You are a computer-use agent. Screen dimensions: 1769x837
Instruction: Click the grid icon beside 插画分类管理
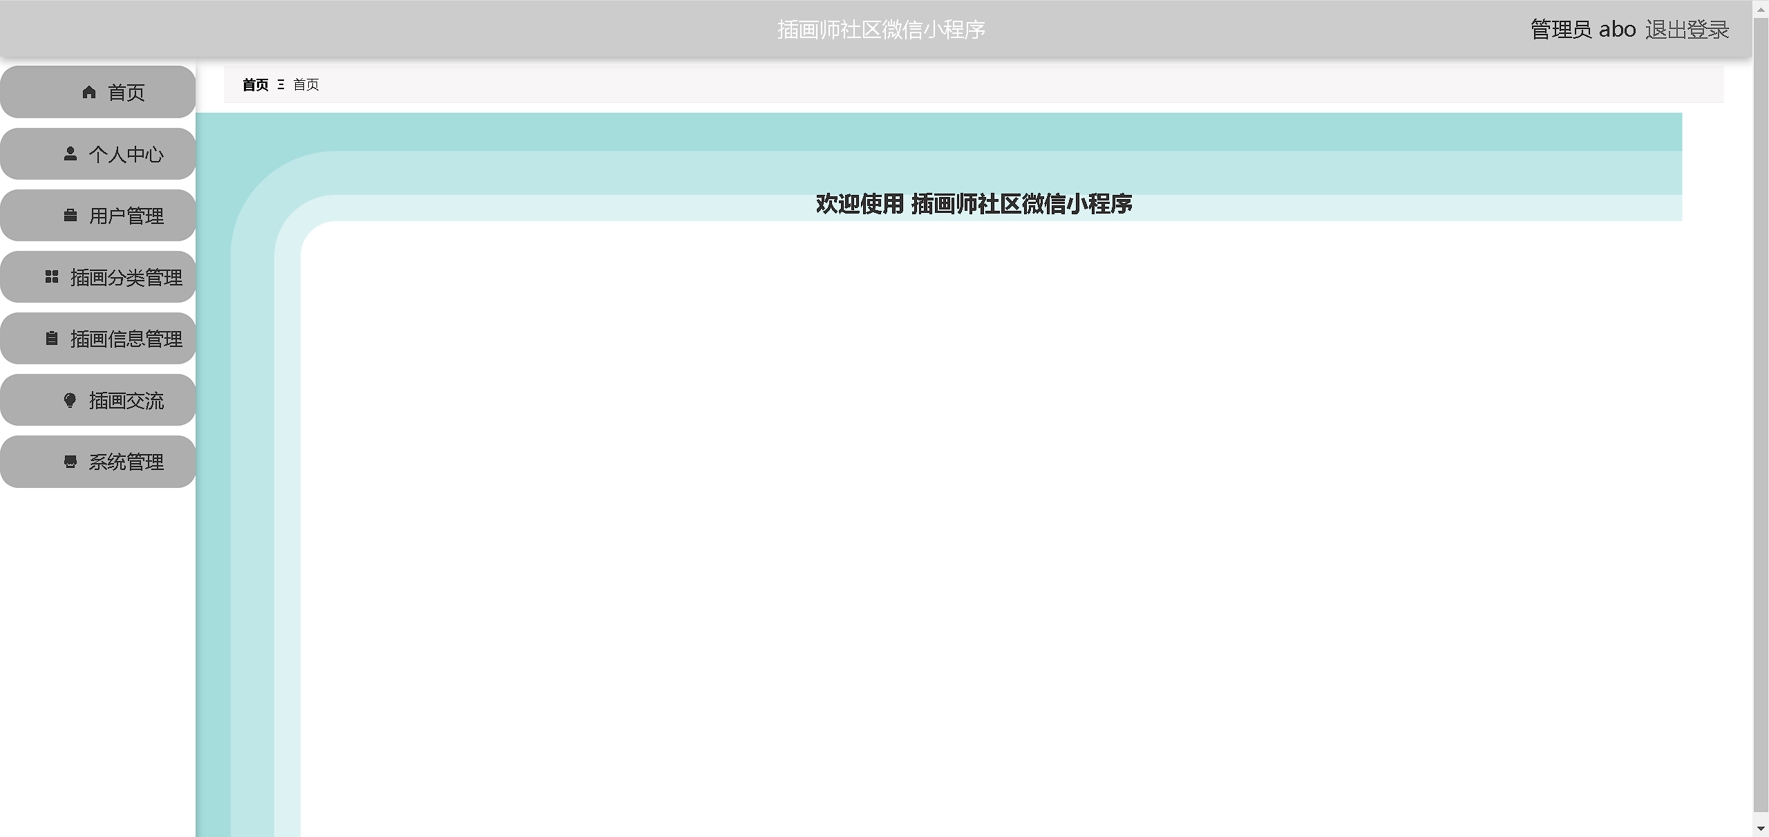52,276
